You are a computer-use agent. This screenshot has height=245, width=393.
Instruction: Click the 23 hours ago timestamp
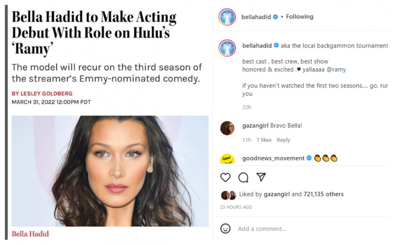(236, 207)
